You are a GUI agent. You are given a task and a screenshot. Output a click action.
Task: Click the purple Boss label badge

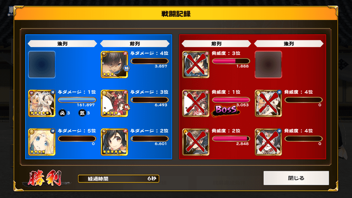pyautogui.click(x=226, y=110)
